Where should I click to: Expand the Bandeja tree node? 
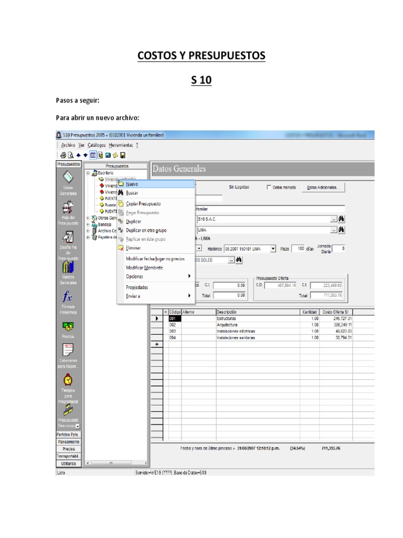[88, 224]
